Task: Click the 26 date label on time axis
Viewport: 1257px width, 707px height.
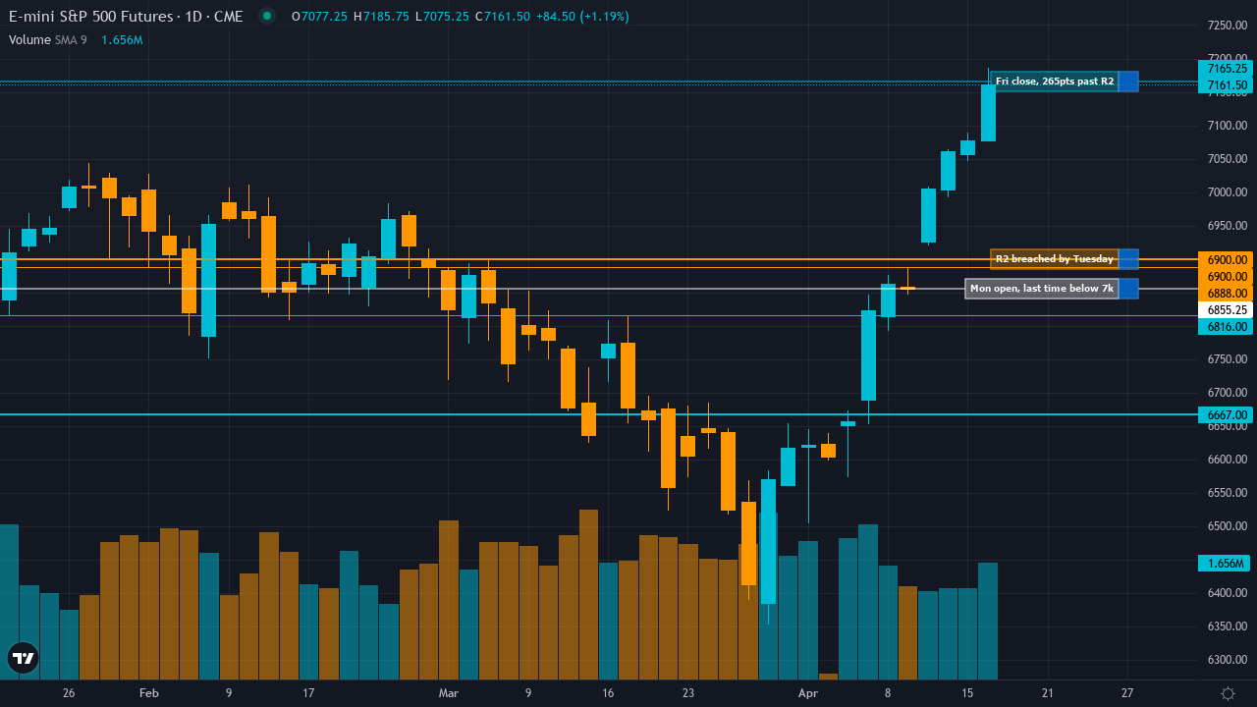Action: pyautogui.click(x=69, y=693)
